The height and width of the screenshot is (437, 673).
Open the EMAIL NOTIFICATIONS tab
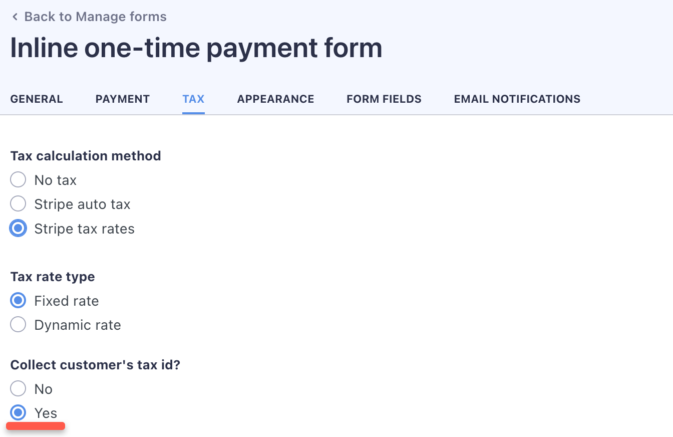517,99
